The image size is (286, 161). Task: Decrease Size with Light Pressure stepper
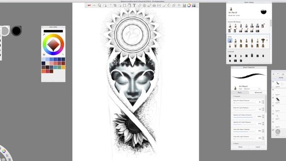coord(263,110)
